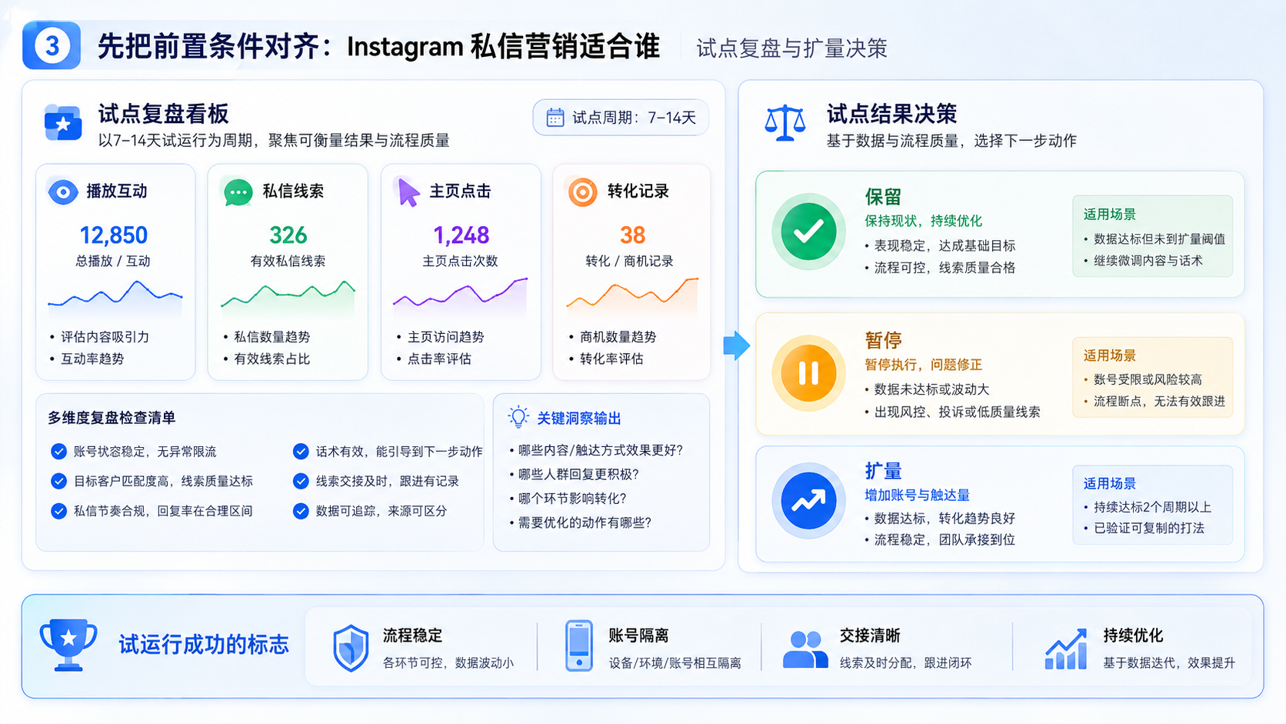Click the 保持现状,持续优化 green subtitle
Screen dimensions: 1286x724
923,222
